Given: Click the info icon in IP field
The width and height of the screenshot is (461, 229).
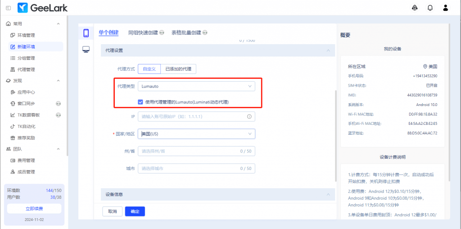Looking at the screenshot, I should point(249,117).
